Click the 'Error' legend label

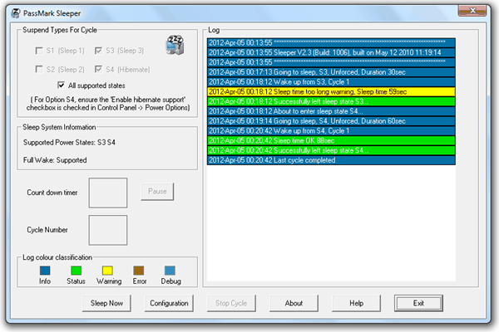coord(140,281)
